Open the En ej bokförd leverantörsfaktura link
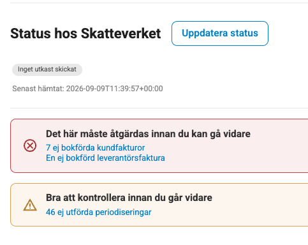Screen dimensions: 308x245 click(x=105, y=158)
